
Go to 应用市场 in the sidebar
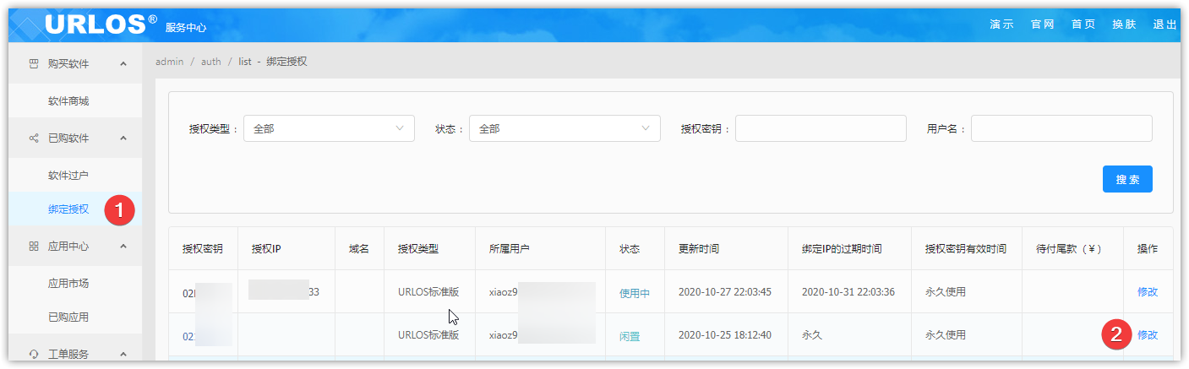68,284
